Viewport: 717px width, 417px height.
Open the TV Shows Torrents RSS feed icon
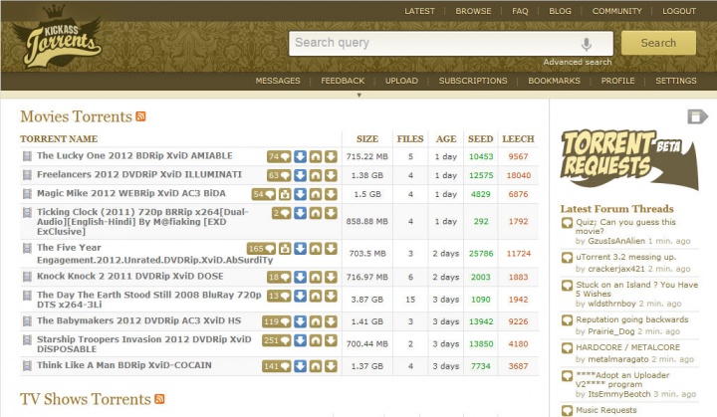coord(159,399)
